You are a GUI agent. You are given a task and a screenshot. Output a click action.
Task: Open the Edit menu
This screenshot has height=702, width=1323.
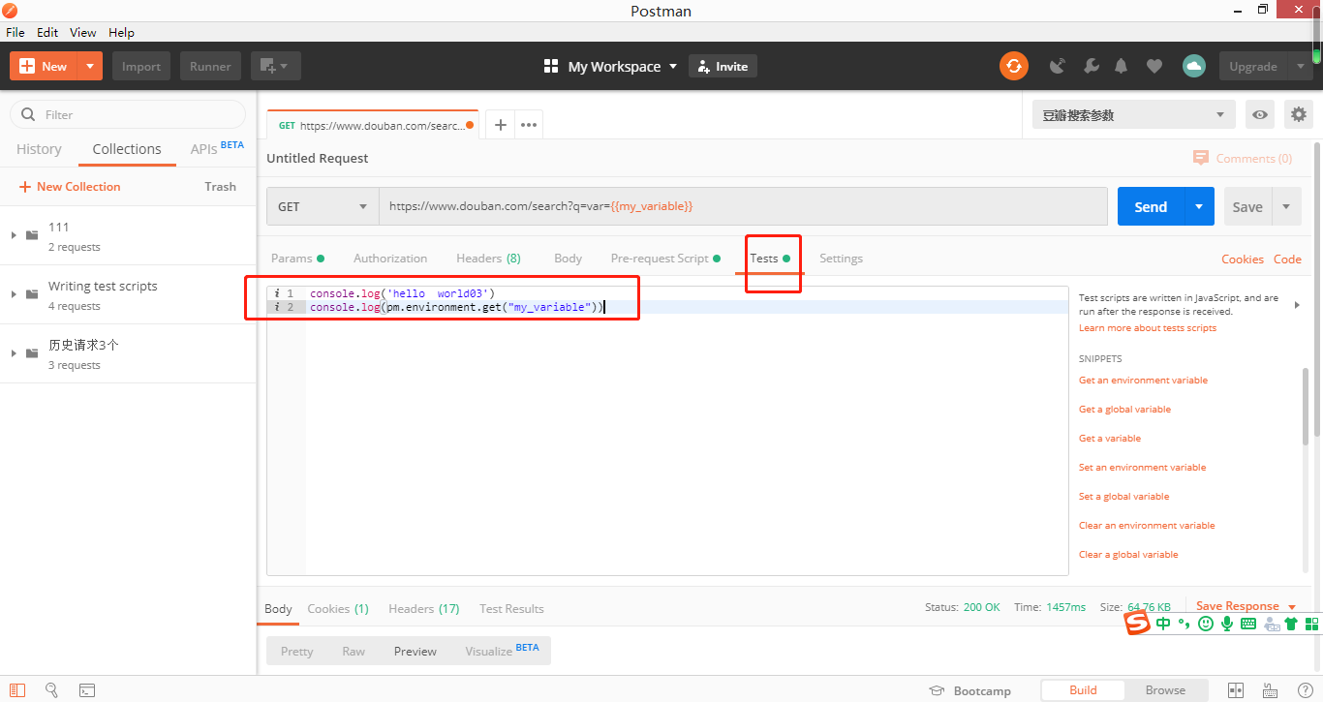click(47, 32)
